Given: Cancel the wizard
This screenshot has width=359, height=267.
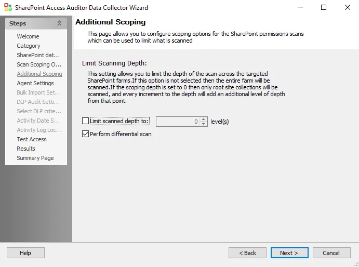Looking at the screenshot, I should point(331,253).
